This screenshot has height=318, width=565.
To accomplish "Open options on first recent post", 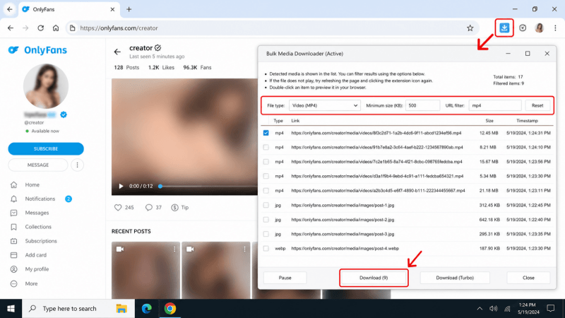I will [x=174, y=249].
